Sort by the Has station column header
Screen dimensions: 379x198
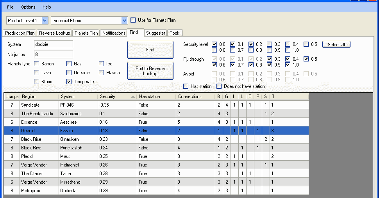coord(156,96)
